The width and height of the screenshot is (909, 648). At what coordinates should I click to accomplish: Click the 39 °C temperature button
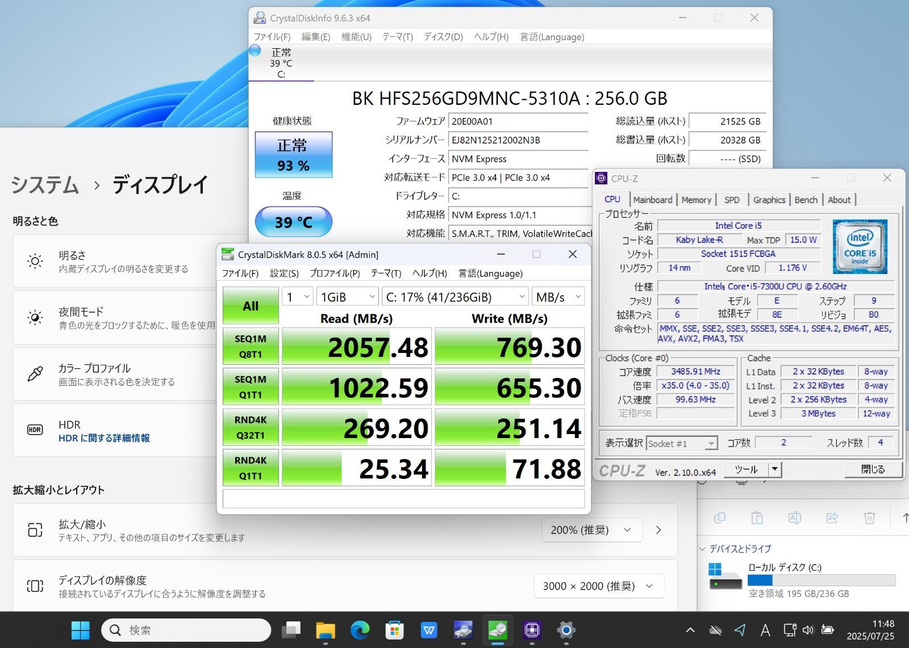pyautogui.click(x=293, y=222)
